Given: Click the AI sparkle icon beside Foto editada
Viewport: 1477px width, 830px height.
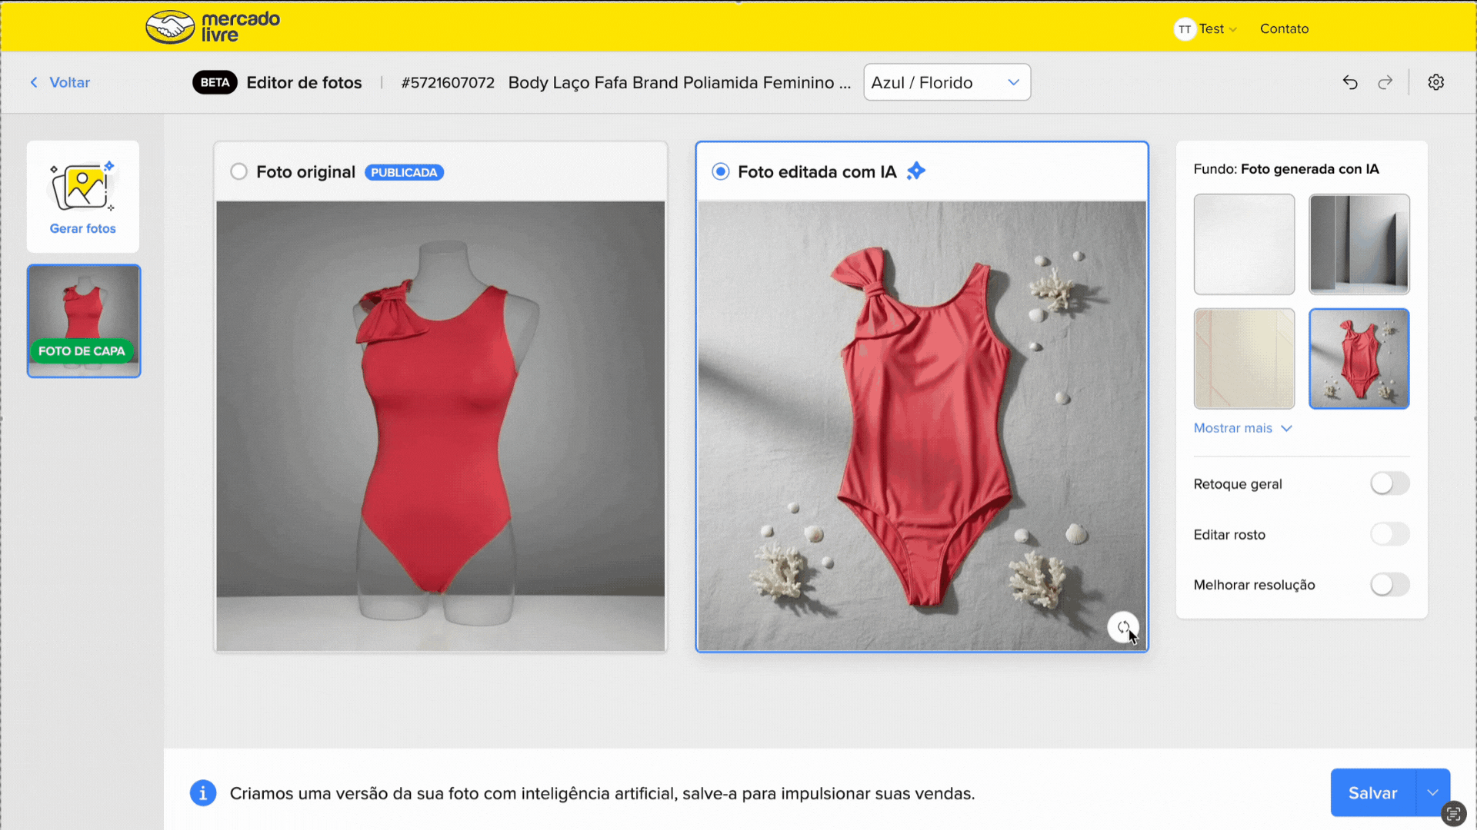Looking at the screenshot, I should coord(915,171).
